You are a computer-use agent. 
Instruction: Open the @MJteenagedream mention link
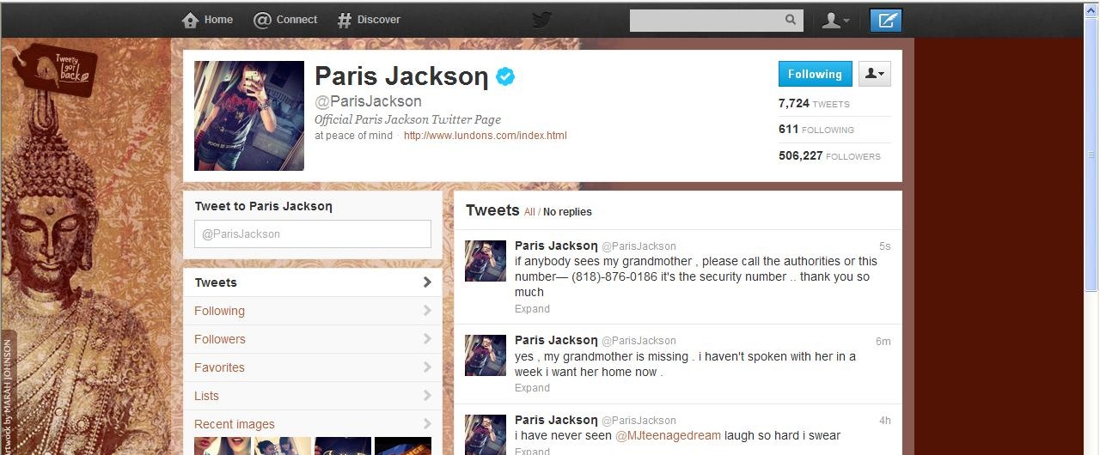(x=668, y=436)
